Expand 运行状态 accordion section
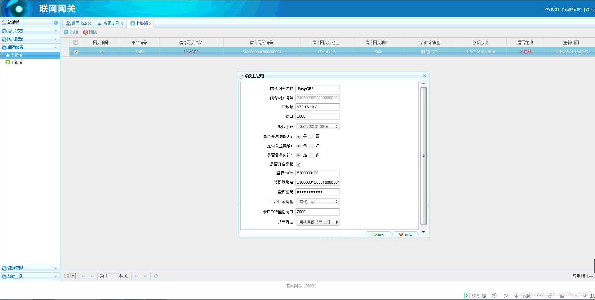595x300 pixels. click(x=30, y=31)
